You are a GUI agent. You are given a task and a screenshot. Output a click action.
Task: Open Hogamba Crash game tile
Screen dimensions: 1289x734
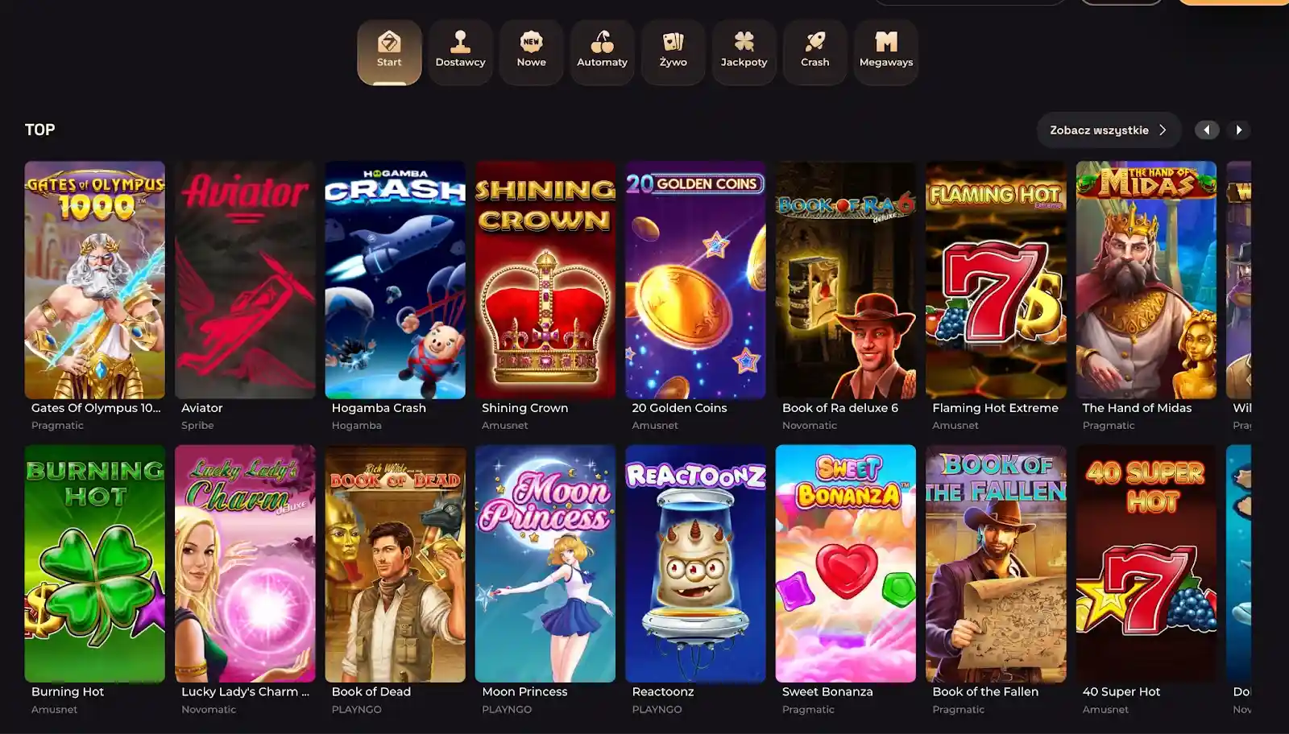(x=395, y=280)
